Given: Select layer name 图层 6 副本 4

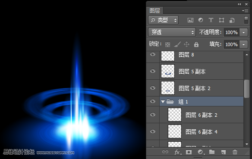Looking at the screenshot, I should (202, 132).
